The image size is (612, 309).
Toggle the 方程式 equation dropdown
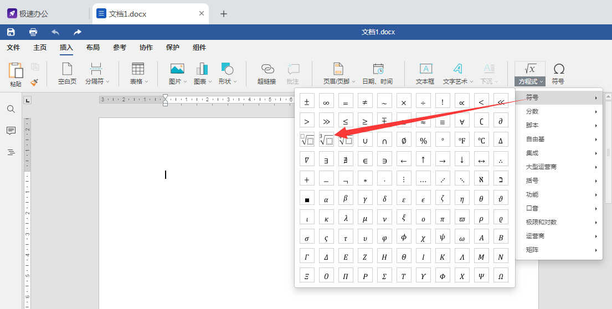click(x=529, y=81)
